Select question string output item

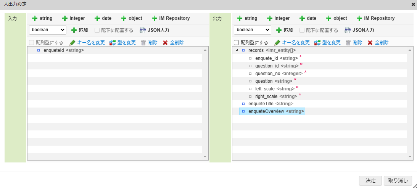[274, 81]
